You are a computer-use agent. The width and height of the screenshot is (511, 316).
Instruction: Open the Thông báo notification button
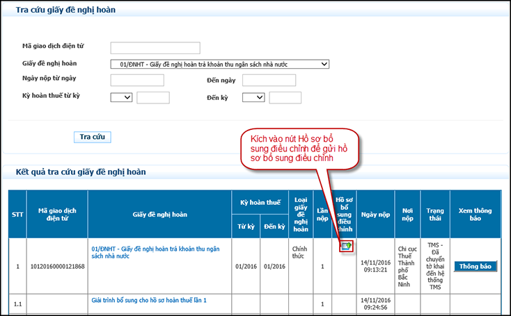tap(475, 266)
